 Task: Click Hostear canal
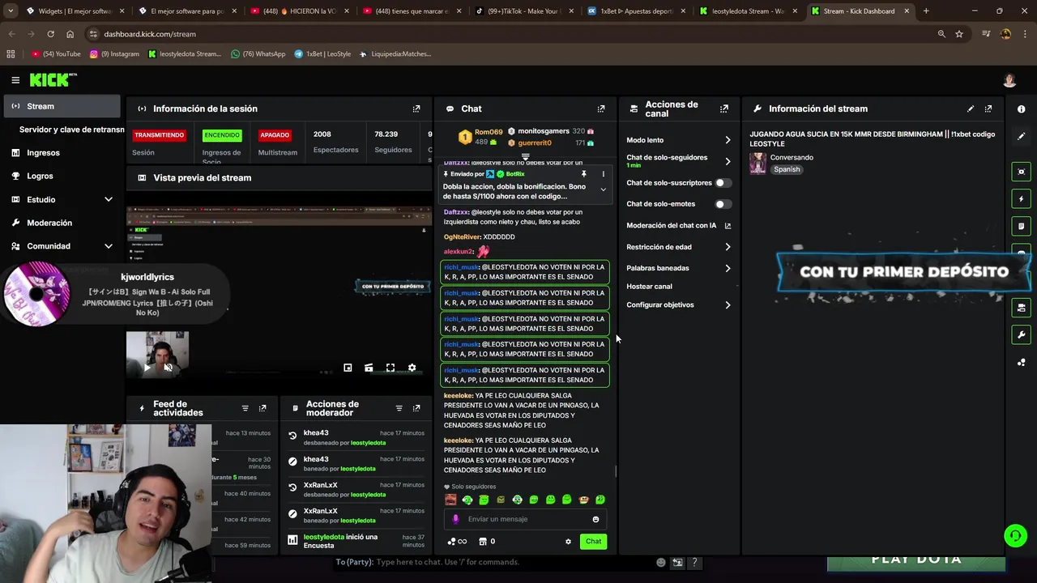pos(649,287)
